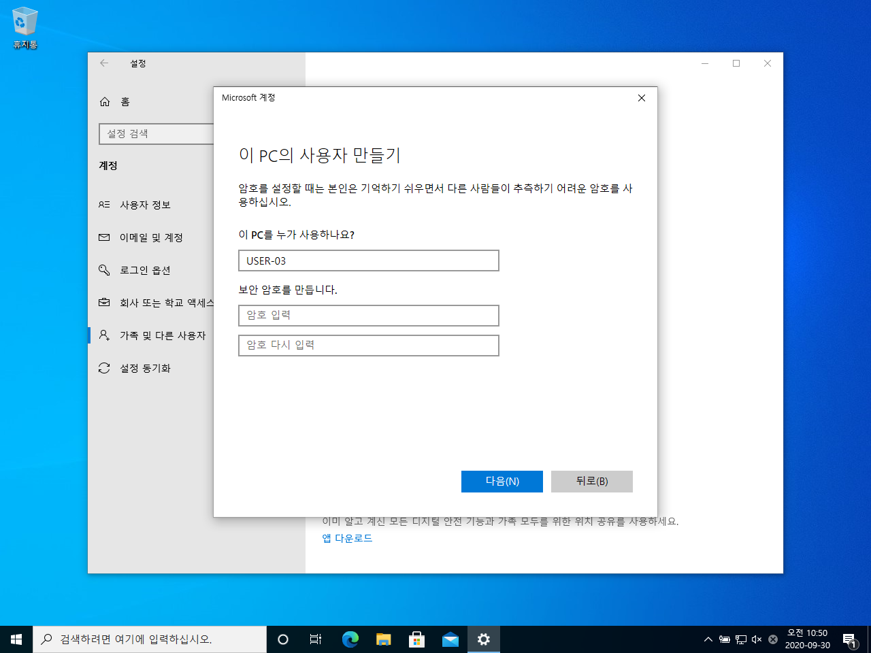This screenshot has width=871, height=653.
Task: Click the label 보안 암호를 만듭니다.
Action: pos(288,290)
